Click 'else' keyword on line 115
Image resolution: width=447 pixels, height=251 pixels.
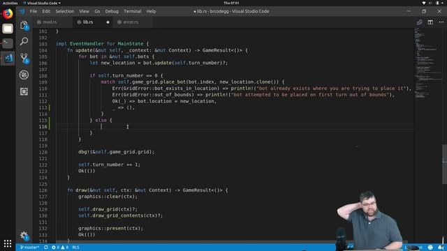pyautogui.click(x=101, y=120)
